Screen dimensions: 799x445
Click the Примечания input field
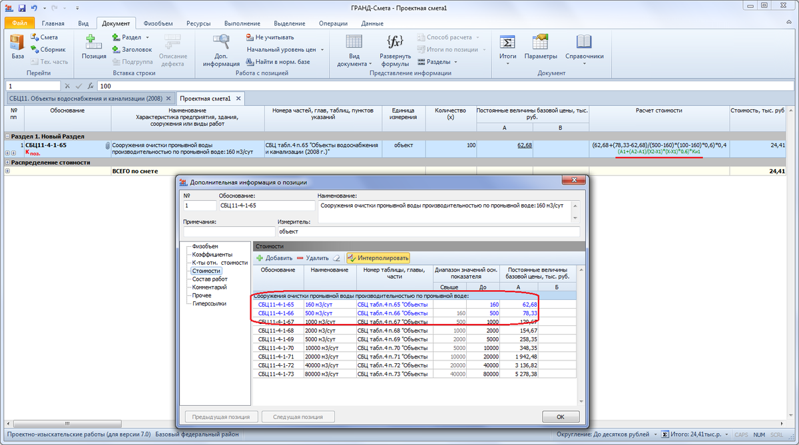tap(228, 231)
